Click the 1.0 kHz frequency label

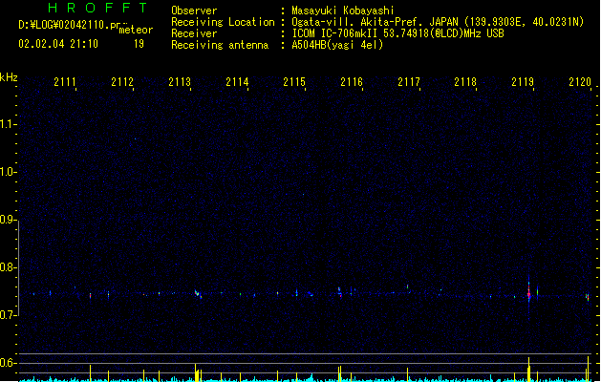pyautogui.click(x=8, y=172)
